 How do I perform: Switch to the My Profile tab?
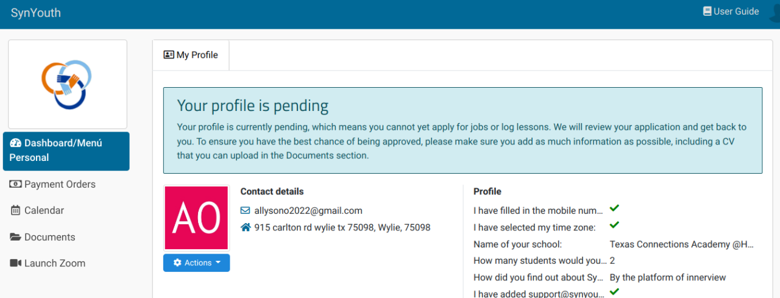click(191, 55)
